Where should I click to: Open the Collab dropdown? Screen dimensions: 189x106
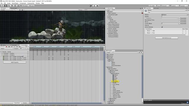click(152, 6)
